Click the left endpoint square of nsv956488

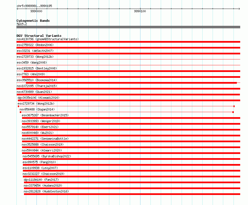coord(20,112)
